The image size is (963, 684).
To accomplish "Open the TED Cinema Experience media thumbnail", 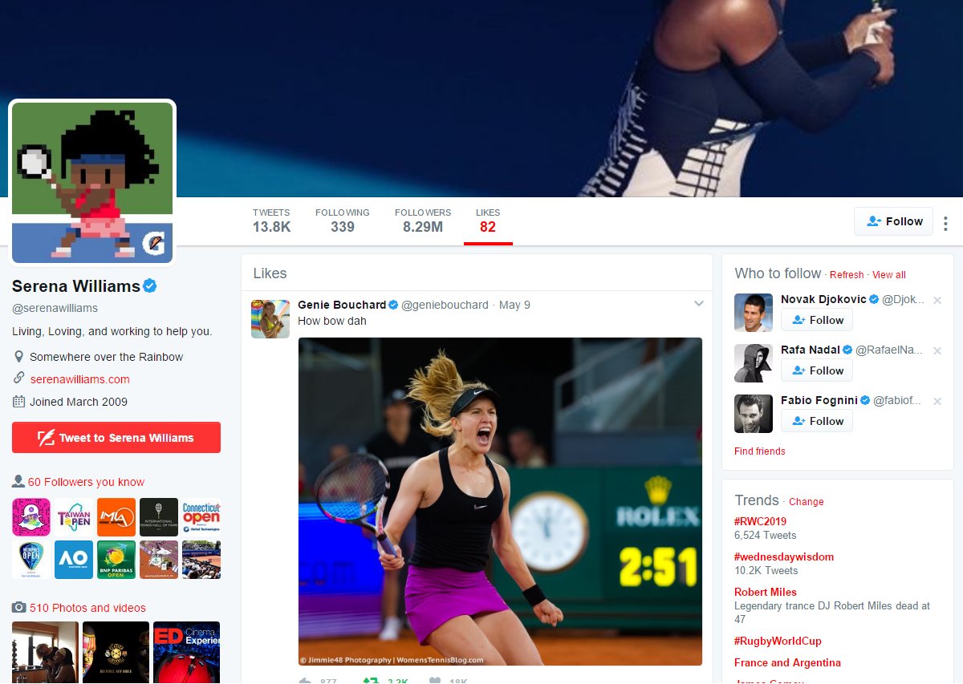I will click(x=186, y=652).
